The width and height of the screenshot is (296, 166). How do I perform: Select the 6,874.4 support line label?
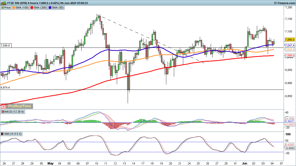(x=6, y=88)
